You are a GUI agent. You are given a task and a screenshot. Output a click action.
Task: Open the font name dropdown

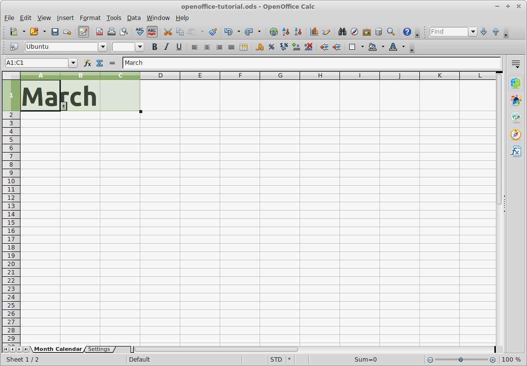pos(103,47)
